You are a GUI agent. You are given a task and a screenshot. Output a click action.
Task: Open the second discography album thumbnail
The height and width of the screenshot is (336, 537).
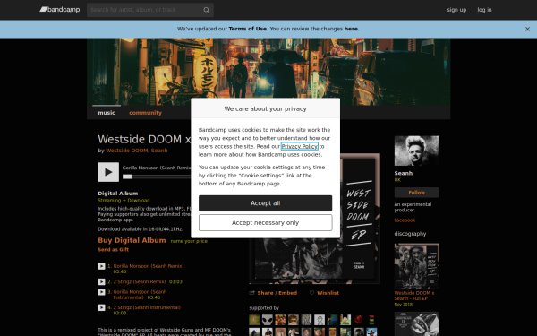tap(417, 324)
